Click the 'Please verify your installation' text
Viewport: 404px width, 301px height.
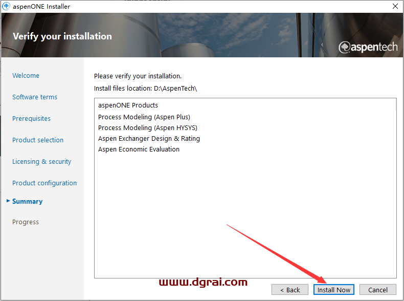pos(138,76)
